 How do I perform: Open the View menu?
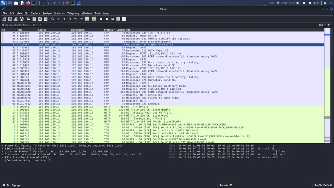[19, 13]
